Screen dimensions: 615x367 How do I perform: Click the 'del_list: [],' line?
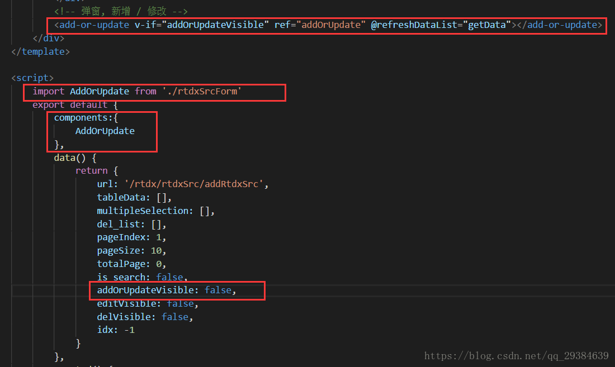click(131, 224)
